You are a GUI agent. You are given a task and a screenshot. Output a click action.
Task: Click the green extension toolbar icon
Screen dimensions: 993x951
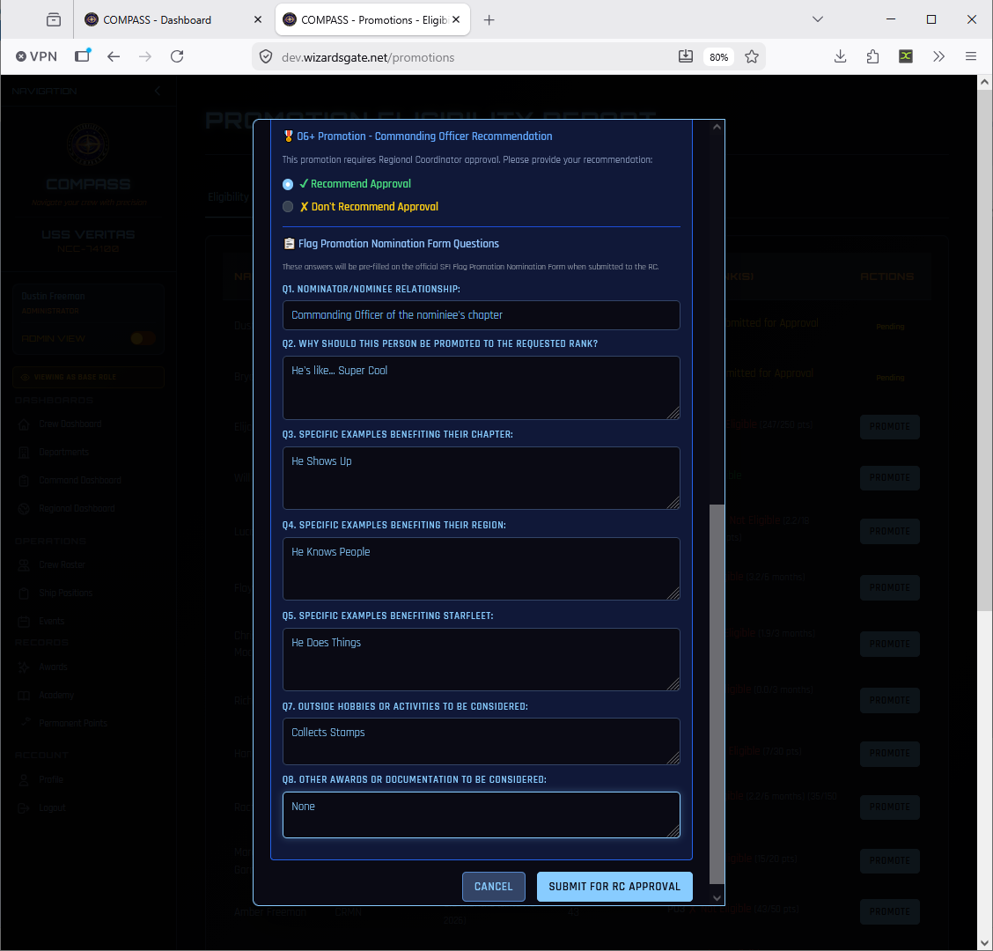[906, 56]
